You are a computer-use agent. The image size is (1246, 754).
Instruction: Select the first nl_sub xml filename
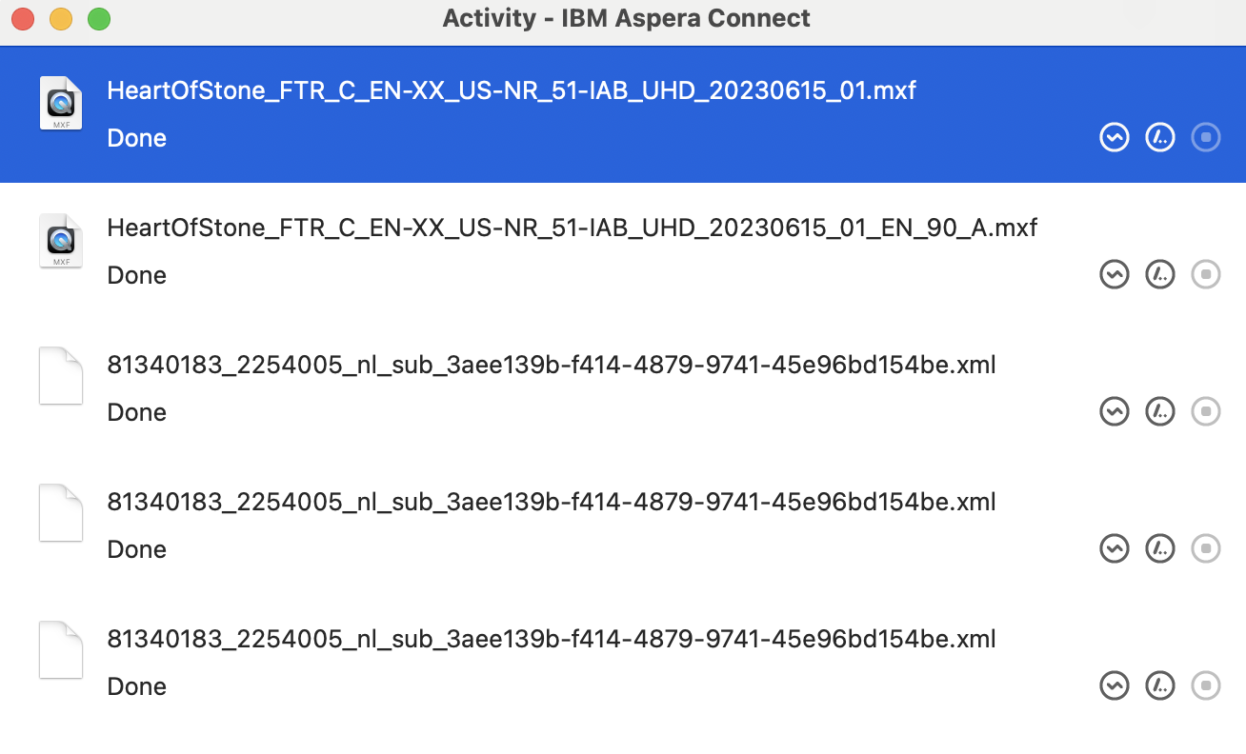552,365
